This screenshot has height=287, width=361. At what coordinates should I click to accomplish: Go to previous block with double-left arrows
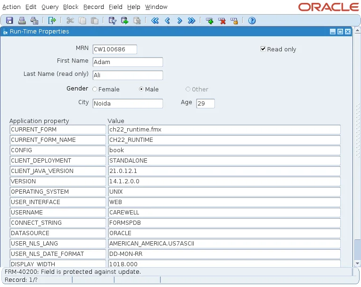pyautogui.click(x=155, y=20)
